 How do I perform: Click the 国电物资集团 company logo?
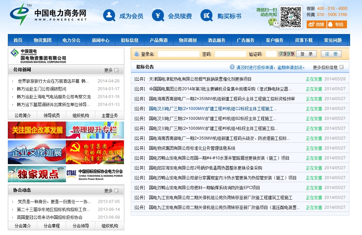(x=39, y=56)
